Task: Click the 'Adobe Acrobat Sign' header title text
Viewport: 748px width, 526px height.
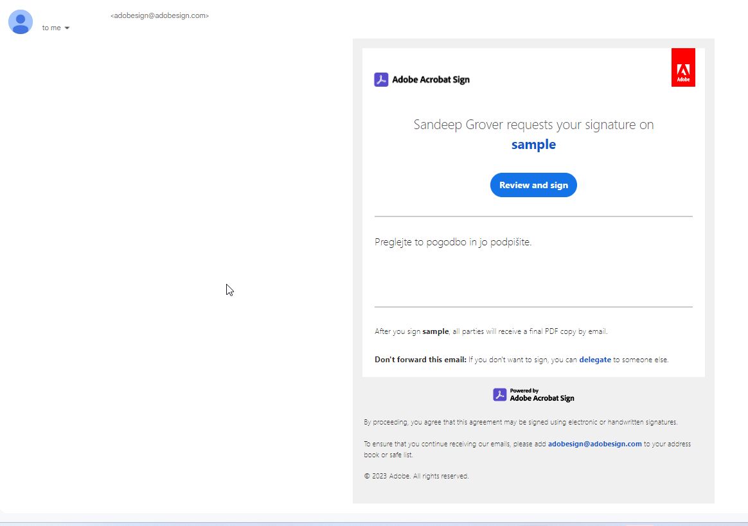Action: tap(431, 80)
